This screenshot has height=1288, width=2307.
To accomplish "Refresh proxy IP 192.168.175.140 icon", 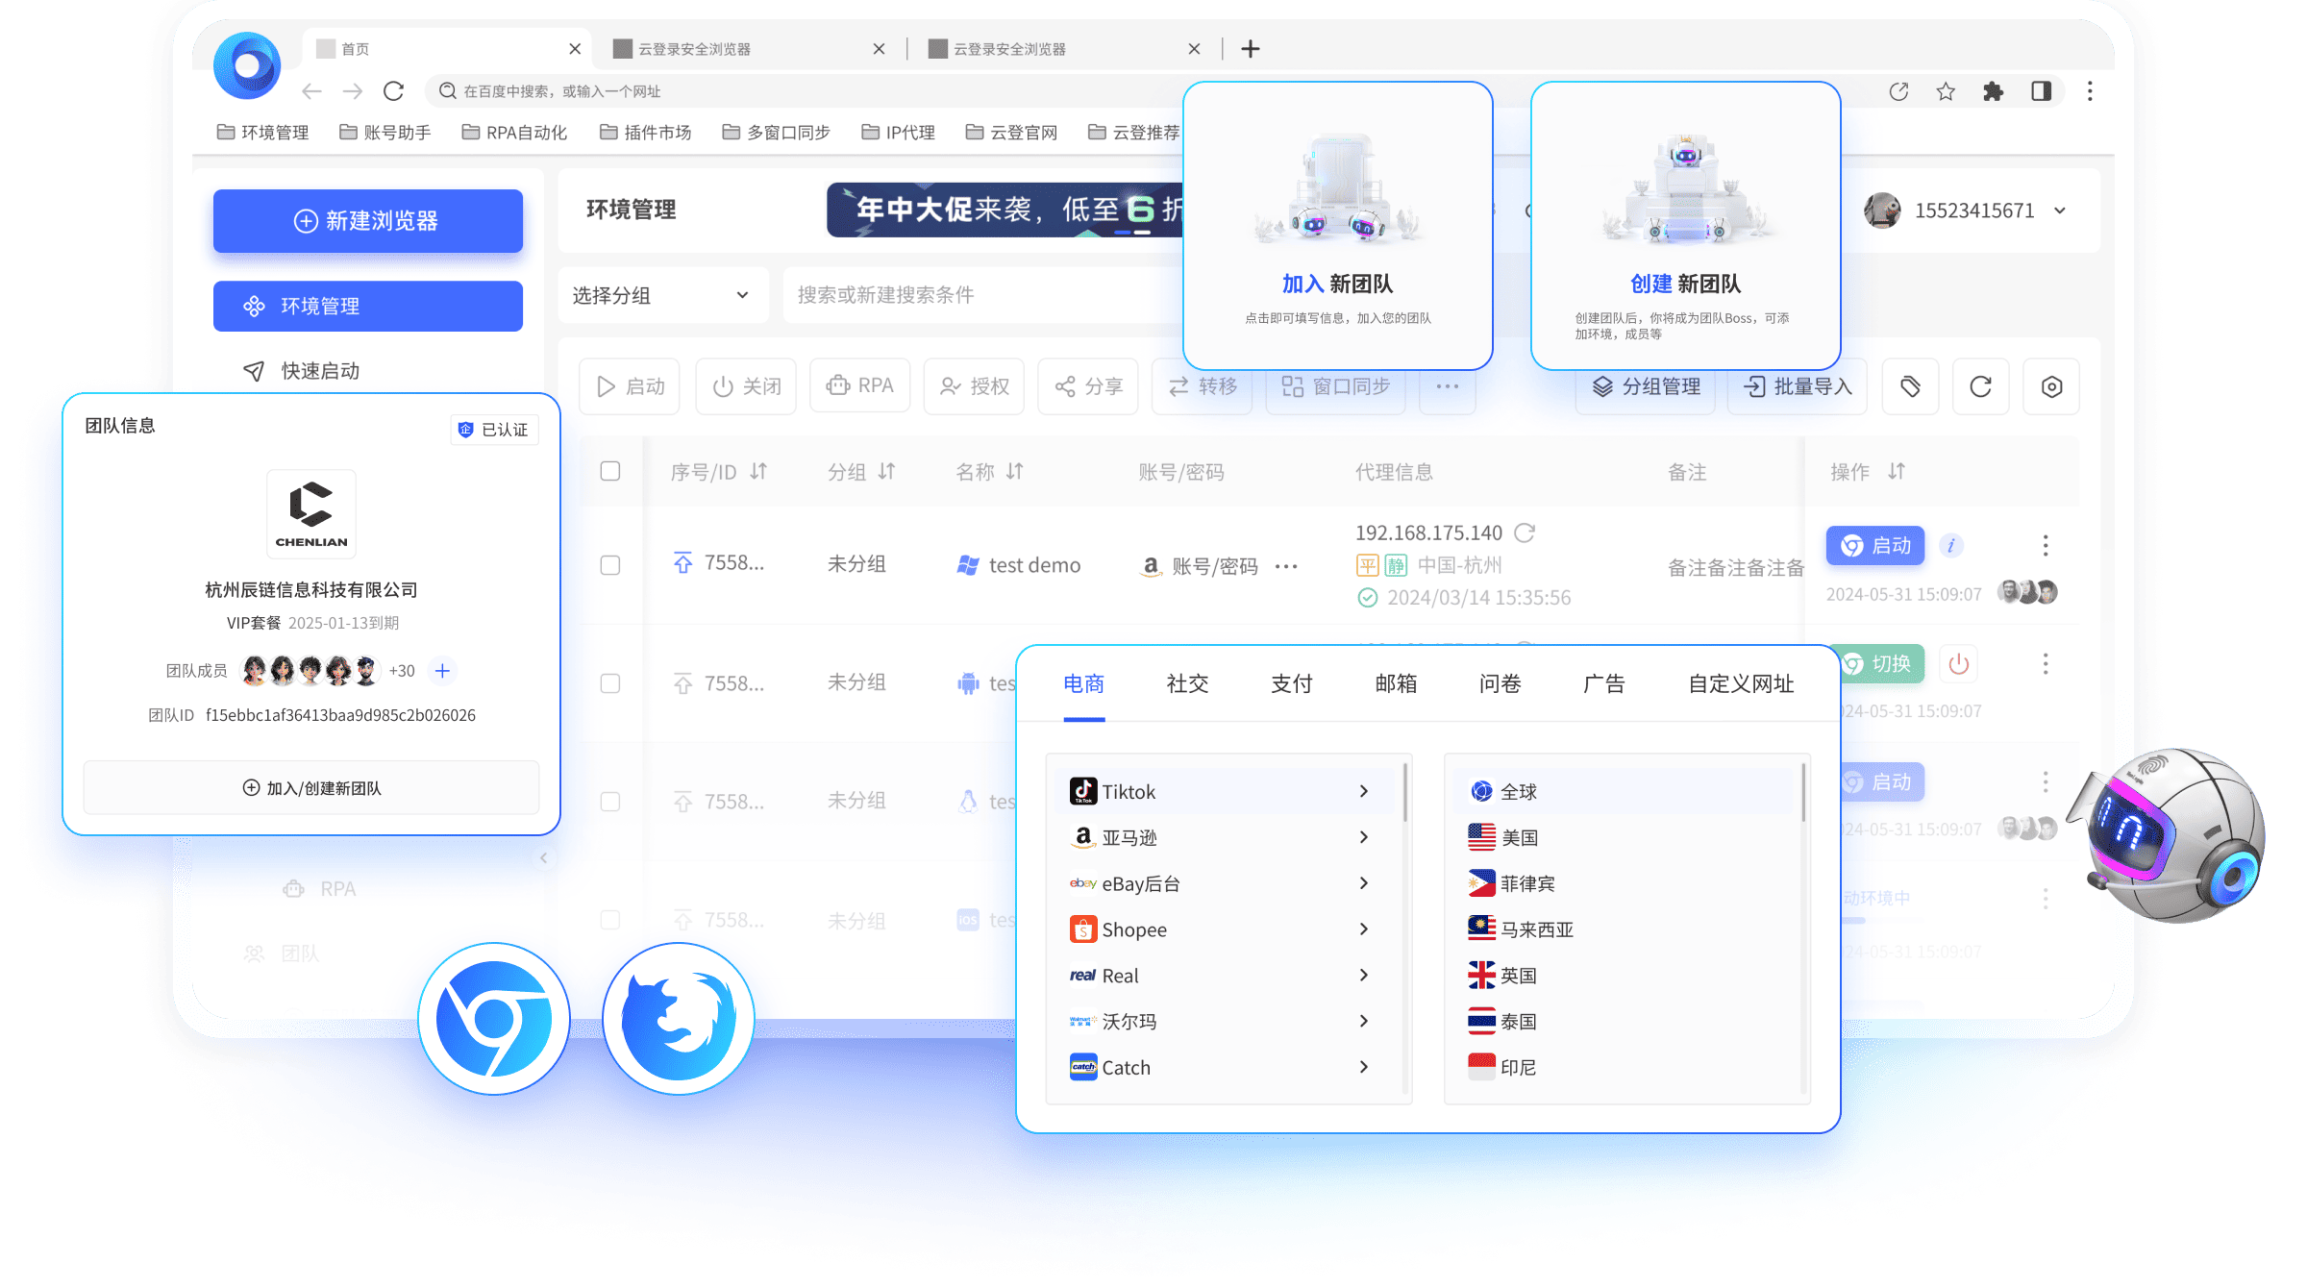I will tap(1525, 533).
